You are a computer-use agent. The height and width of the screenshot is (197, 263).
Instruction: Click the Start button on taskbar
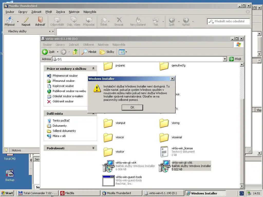7,193
